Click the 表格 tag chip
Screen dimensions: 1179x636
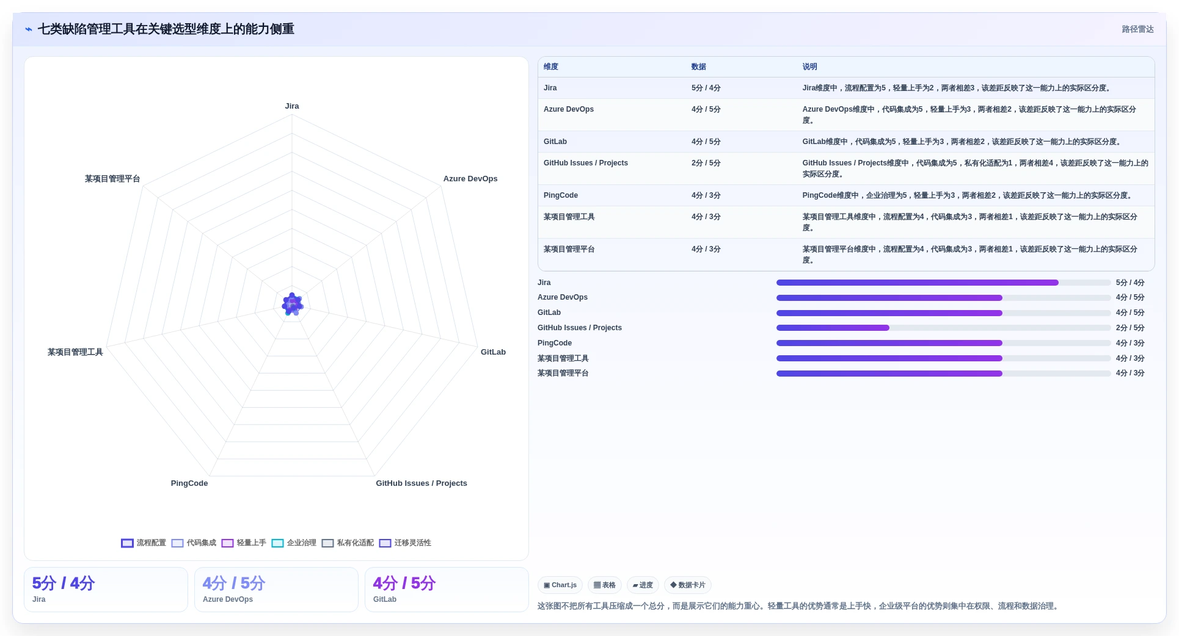tap(605, 585)
